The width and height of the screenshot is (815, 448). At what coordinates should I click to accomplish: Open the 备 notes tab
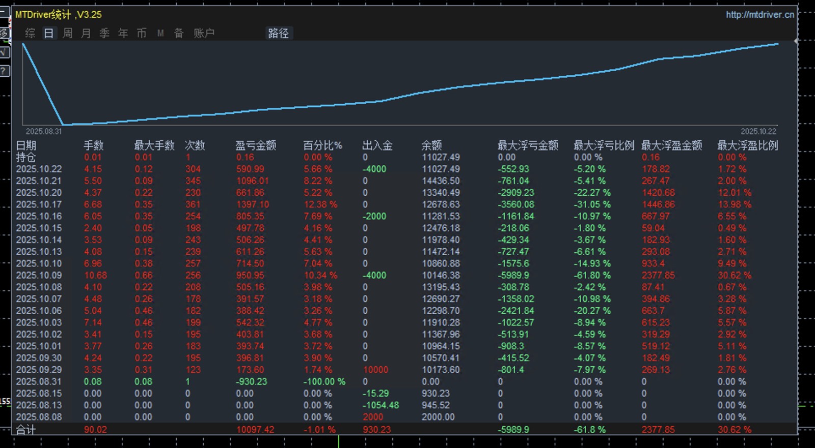pyautogui.click(x=179, y=34)
